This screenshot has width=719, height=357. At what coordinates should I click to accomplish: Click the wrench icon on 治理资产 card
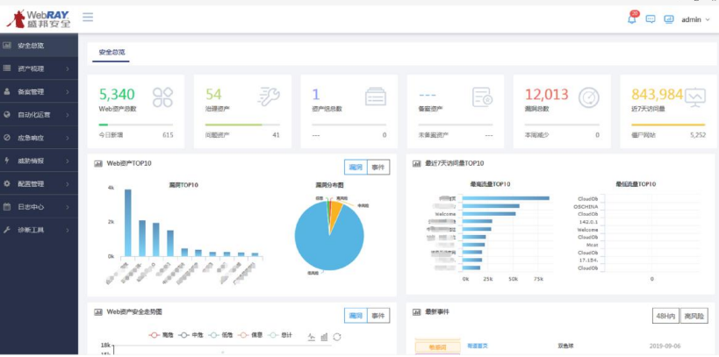(x=269, y=96)
